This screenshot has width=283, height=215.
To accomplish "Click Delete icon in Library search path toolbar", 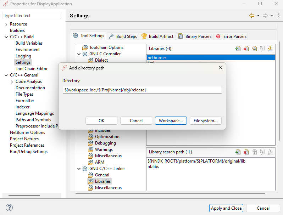I will tap(246, 152).
